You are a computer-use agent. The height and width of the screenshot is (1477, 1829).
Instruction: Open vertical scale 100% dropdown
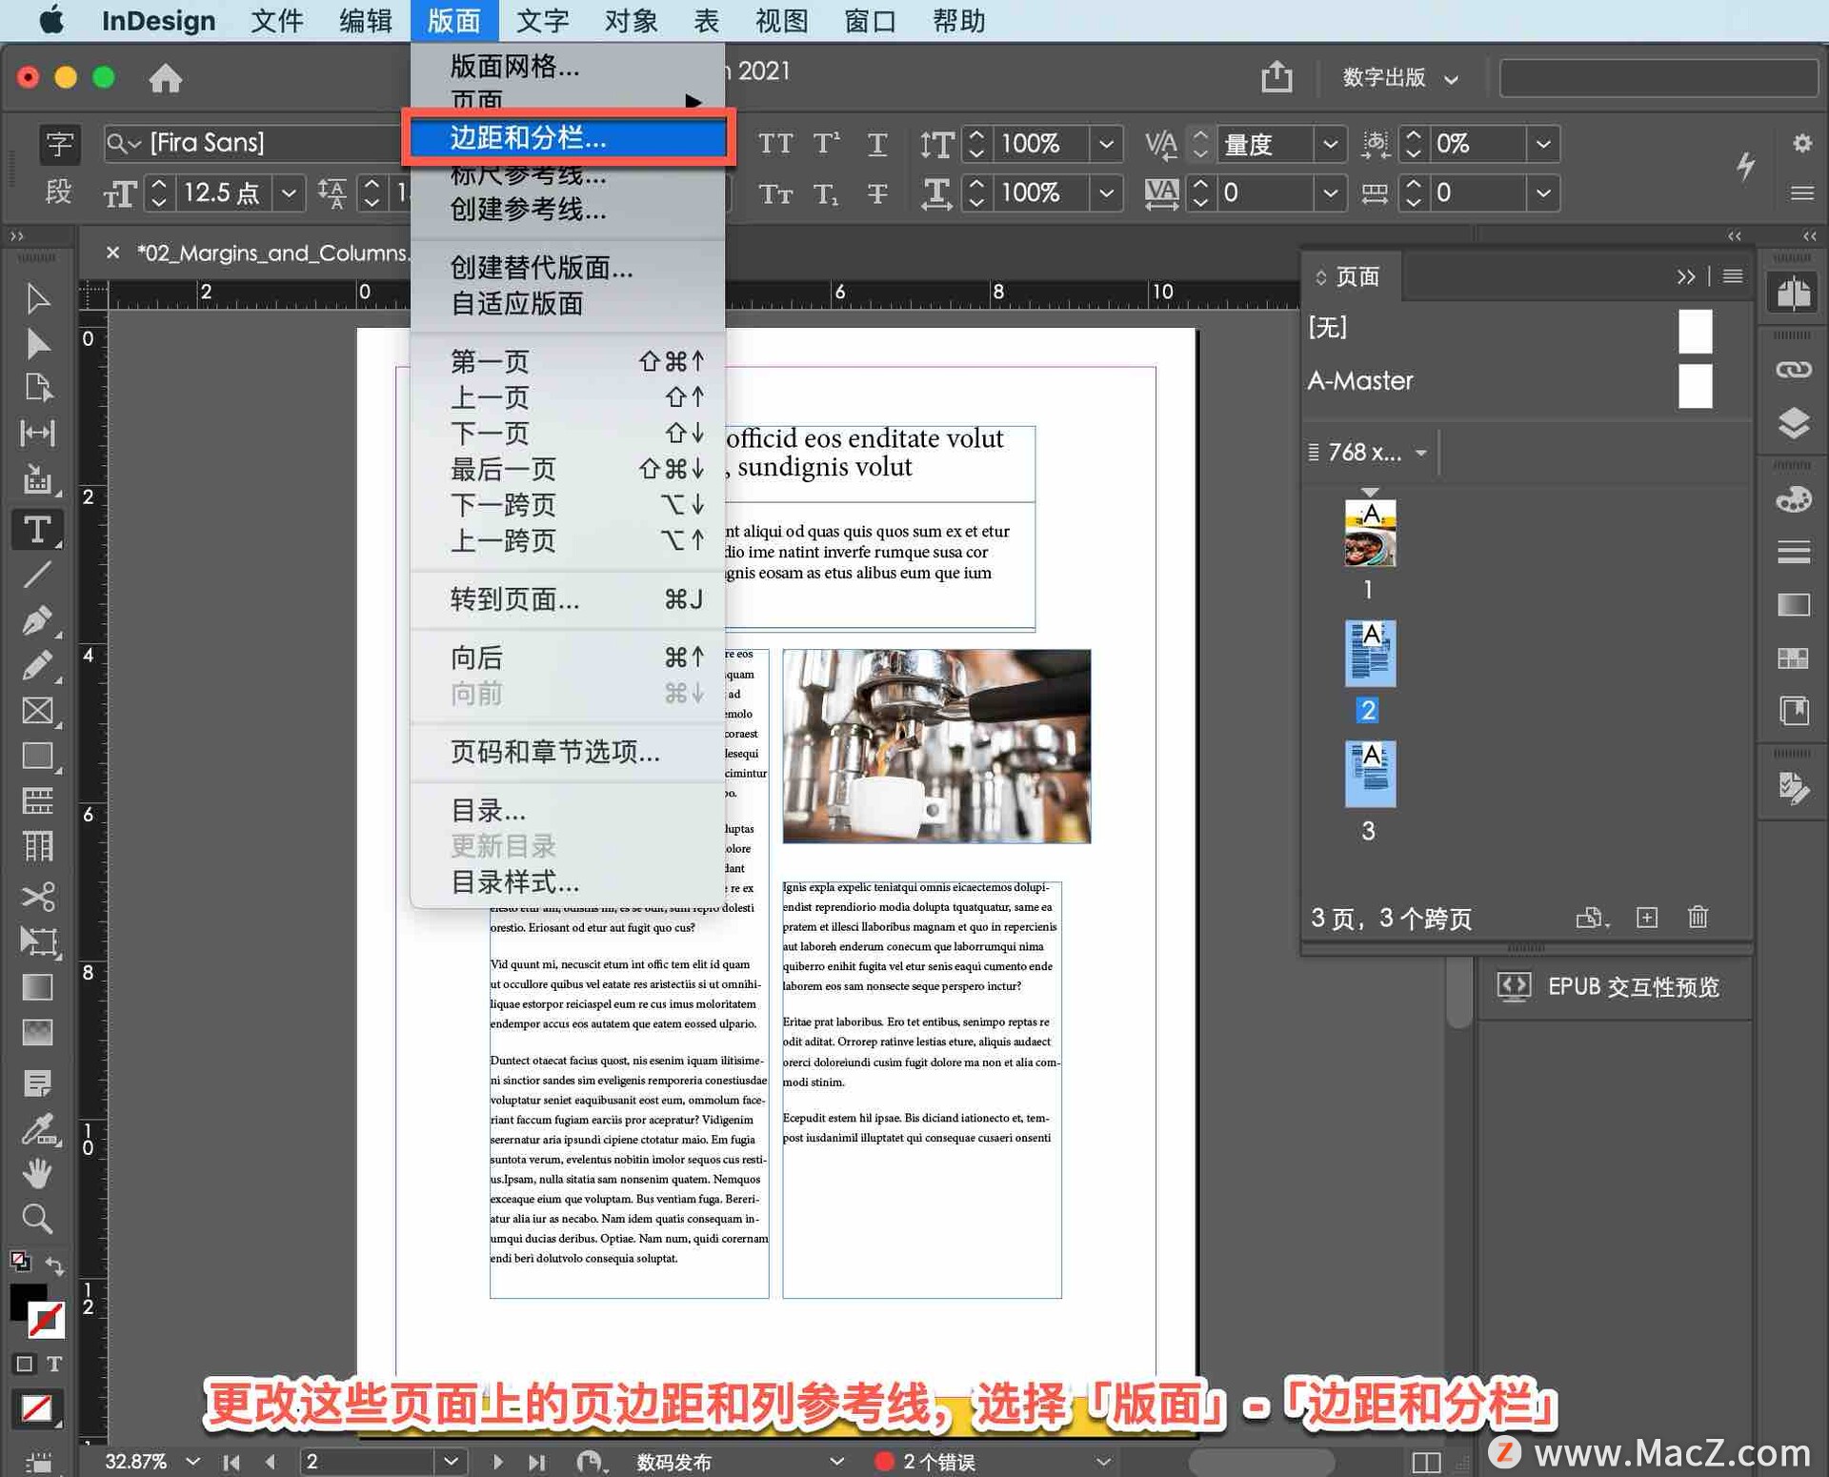(x=1106, y=144)
